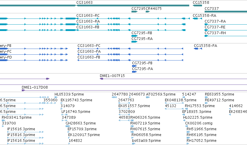Select transcript CG15358-RA
The width and height of the screenshot is (247, 145).
[204, 16]
